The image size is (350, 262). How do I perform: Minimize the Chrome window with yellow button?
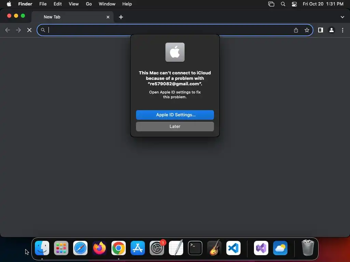16,16
